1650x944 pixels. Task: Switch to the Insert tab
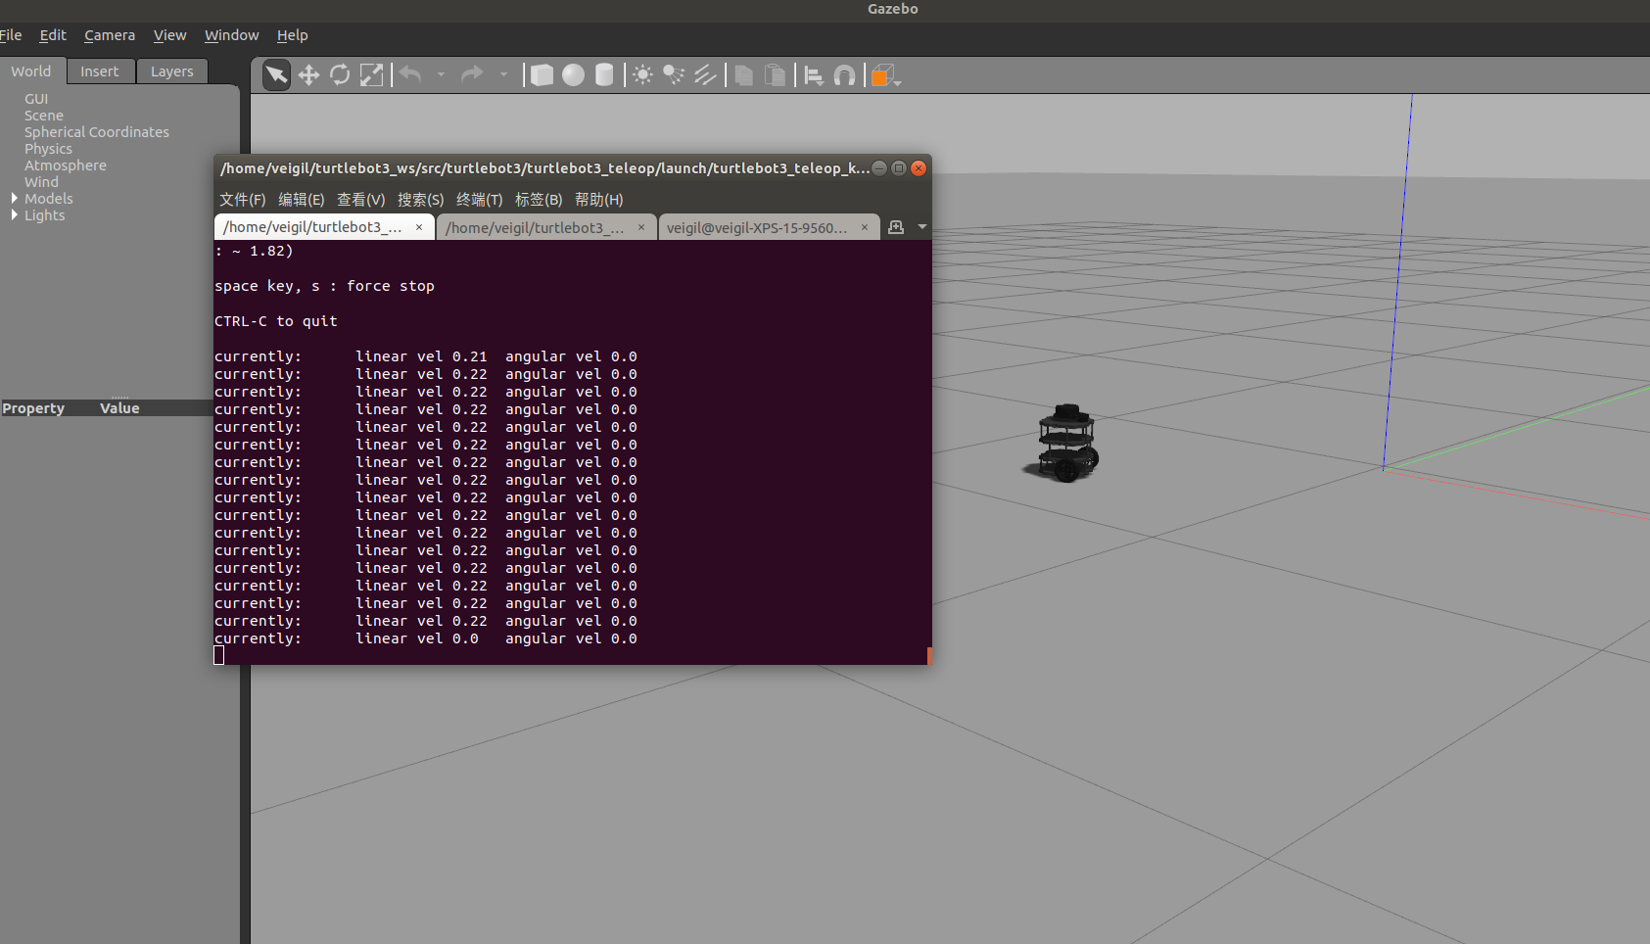click(x=100, y=71)
